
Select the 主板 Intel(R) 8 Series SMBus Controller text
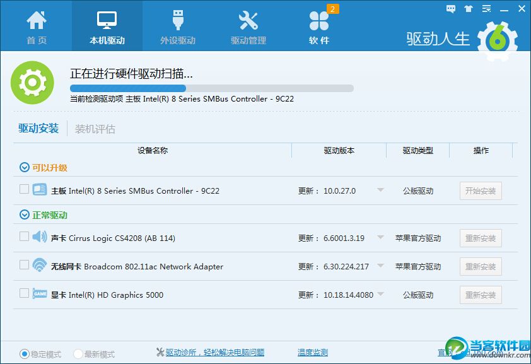tap(135, 191)
